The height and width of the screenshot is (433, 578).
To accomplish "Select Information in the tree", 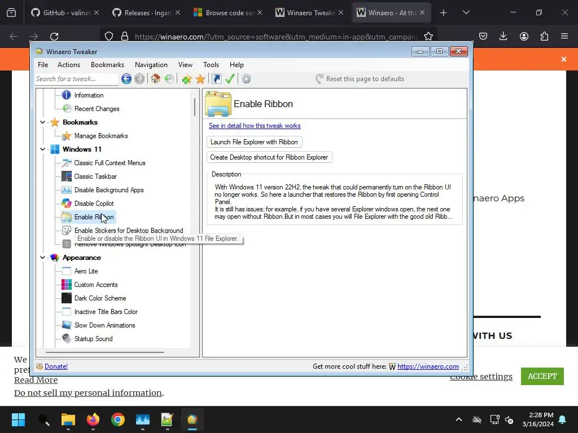I will [89, 95].
